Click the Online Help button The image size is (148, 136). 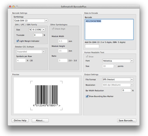point(20,121)
